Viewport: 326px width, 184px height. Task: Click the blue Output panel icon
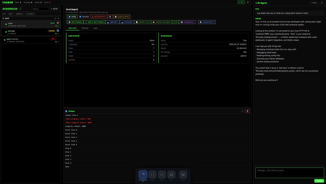(66, 111)
